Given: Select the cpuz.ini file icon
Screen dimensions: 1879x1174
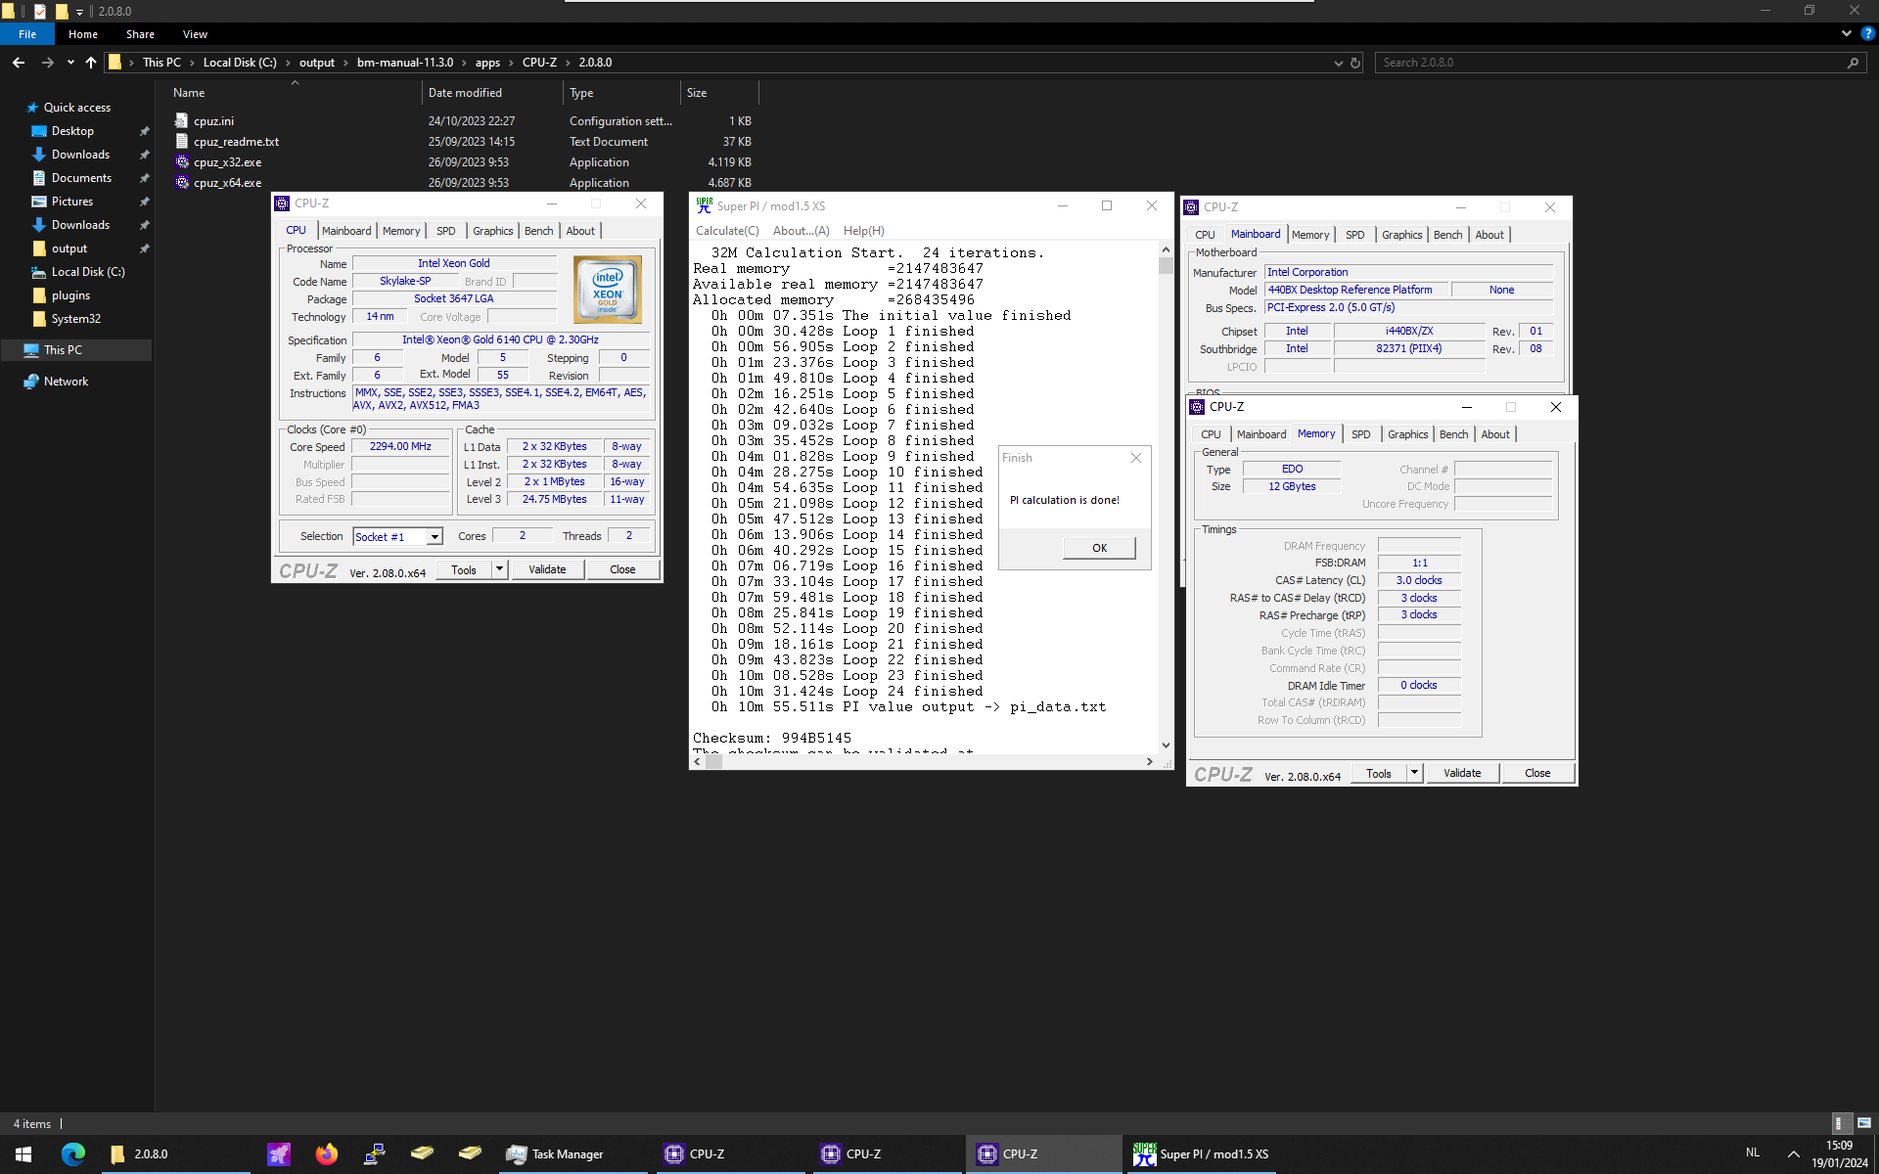Looking at the screenshot, I should pos(181,120).
